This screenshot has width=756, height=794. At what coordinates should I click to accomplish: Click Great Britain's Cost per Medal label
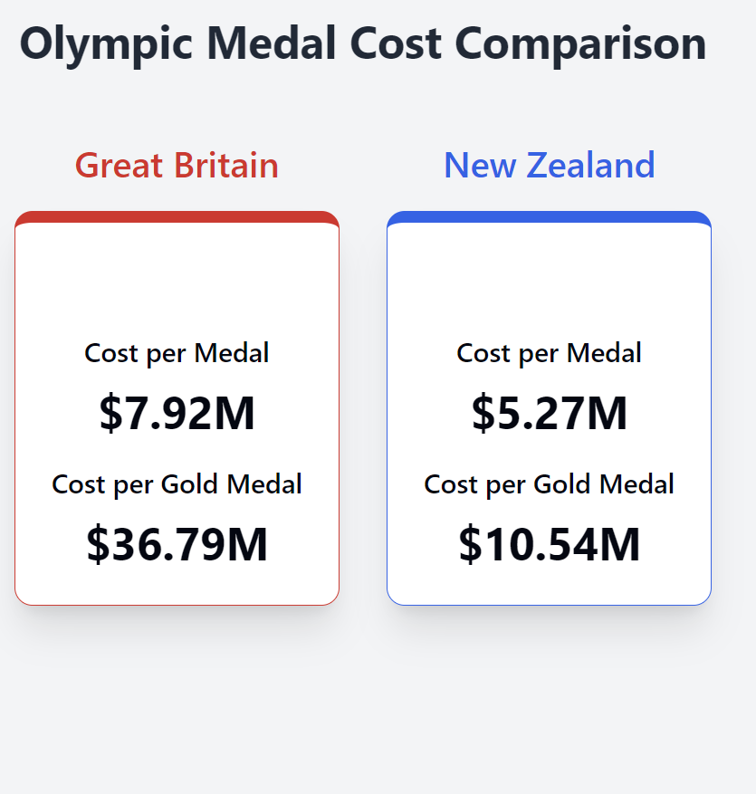click(177, 353)
